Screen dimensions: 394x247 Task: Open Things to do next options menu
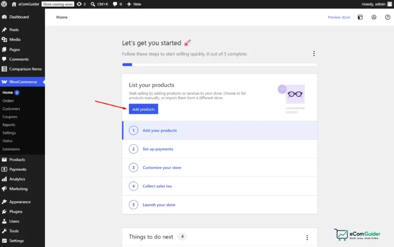pos(307,237)
